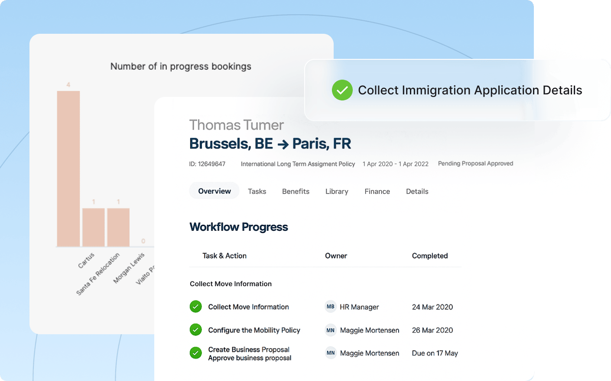Click the MN avatar on Create Business Proposal row
The image size is (611, 381).
pyautogui.click(x=331, y=353)
